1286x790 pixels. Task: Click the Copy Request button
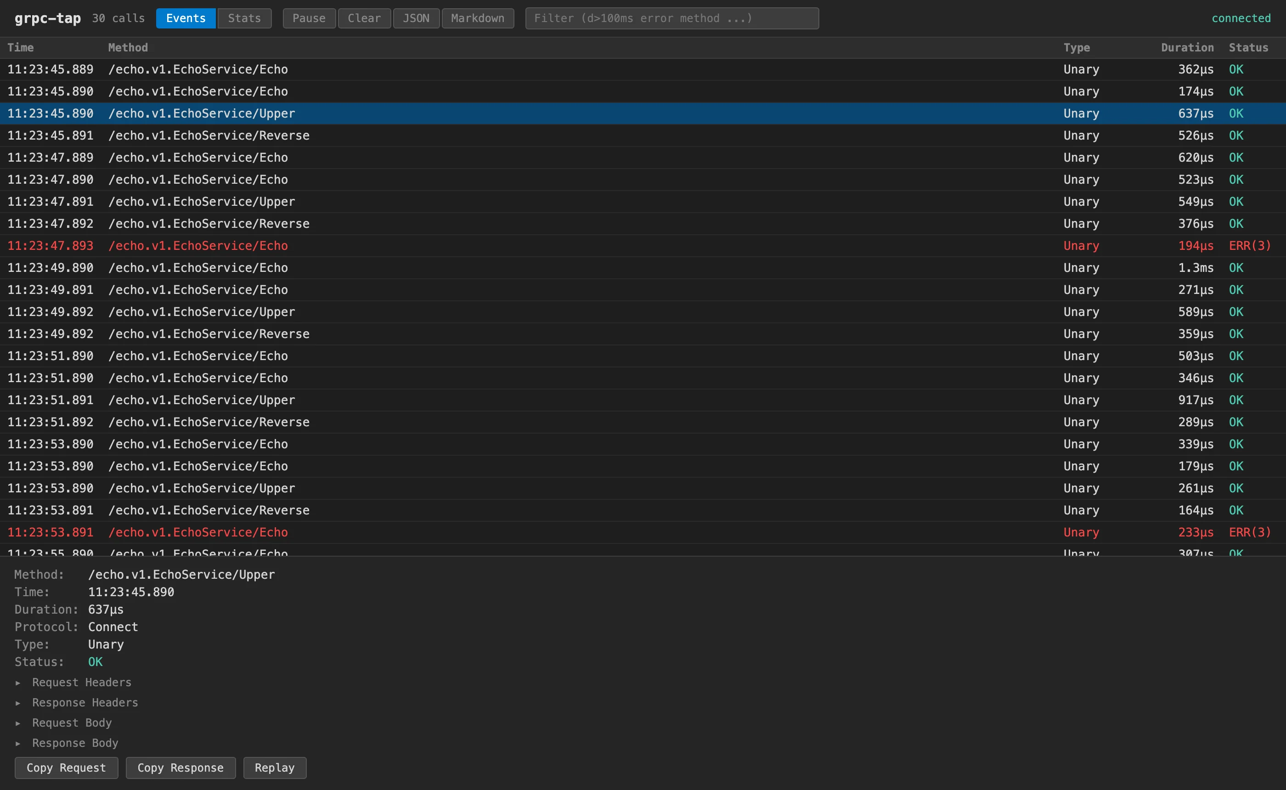pos(66,767)
